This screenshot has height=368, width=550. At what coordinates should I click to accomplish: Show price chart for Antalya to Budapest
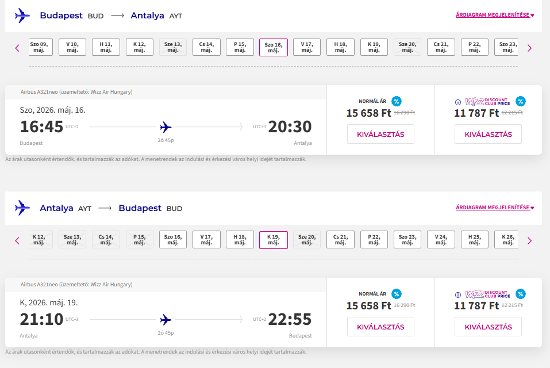click(495, 208)
